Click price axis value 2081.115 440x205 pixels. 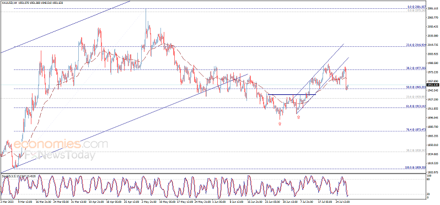coord(432,9)
